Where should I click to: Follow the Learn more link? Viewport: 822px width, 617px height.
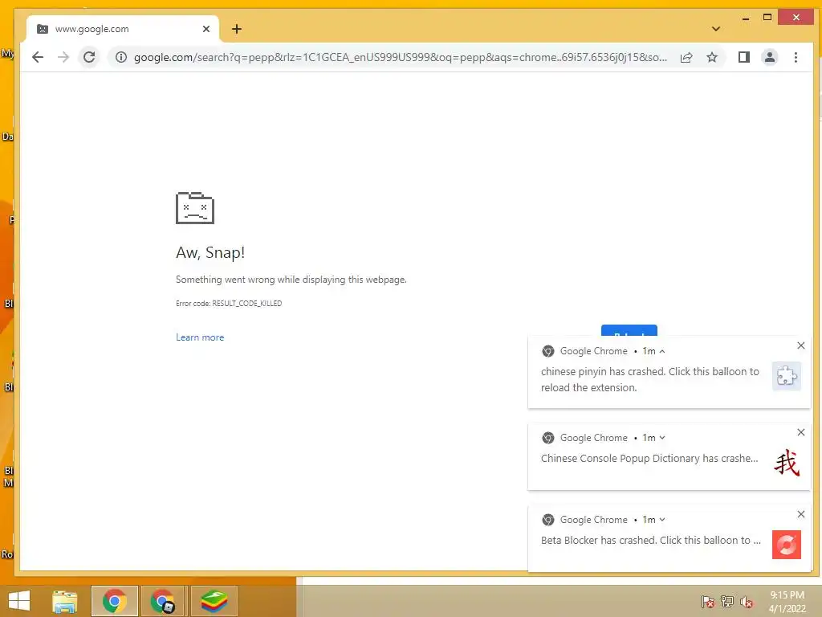click(200, 337)
